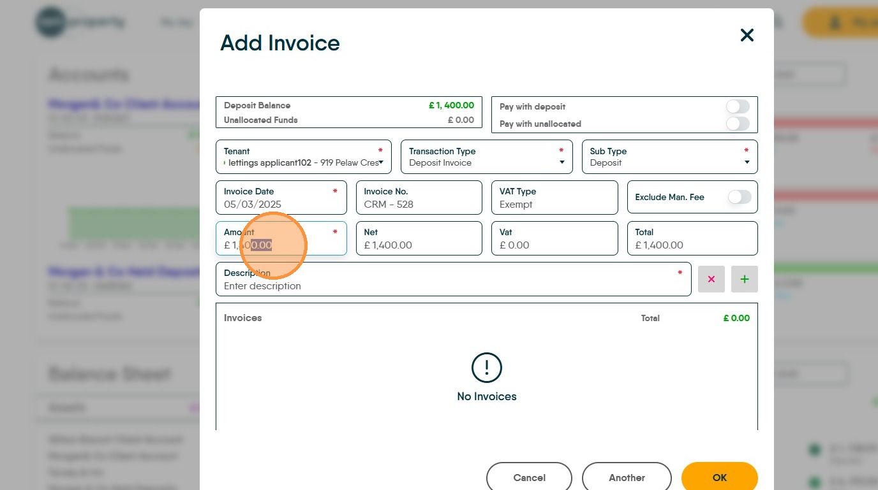Image resolution: width=878 pixels, height=490 pixels.
Task: Select the Invoice No. field
Action: pos(419,198)
